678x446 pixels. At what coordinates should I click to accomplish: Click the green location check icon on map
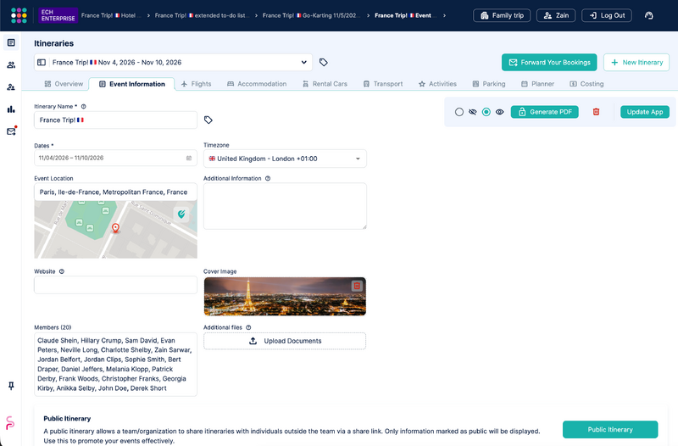(181, 214)
